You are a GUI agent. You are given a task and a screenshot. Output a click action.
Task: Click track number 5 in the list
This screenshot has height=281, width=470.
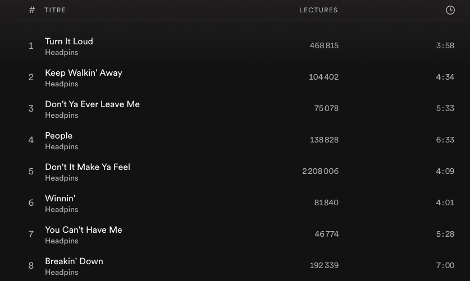pos(31,171)
